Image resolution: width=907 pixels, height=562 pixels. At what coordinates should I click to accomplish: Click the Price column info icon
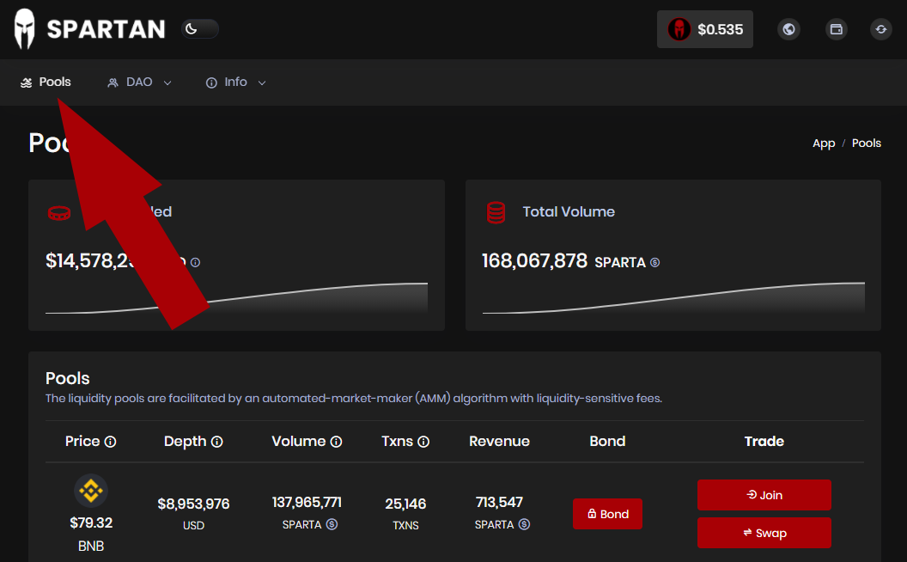point(111,442)
